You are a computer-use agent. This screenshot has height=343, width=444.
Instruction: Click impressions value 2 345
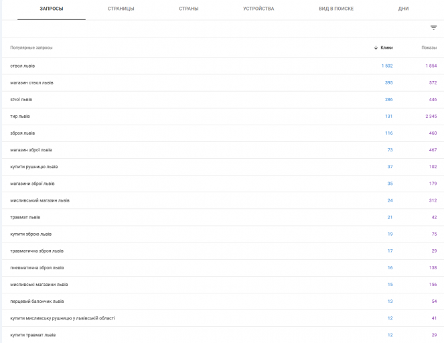point(431,116)
